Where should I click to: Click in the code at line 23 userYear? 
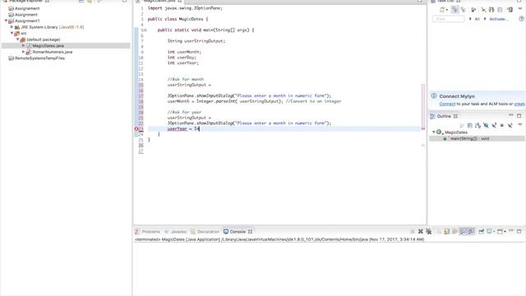[177, 129]
